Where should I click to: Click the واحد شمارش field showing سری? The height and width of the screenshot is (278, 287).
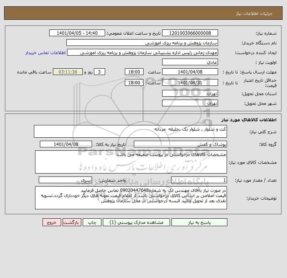tap(65, 180)
